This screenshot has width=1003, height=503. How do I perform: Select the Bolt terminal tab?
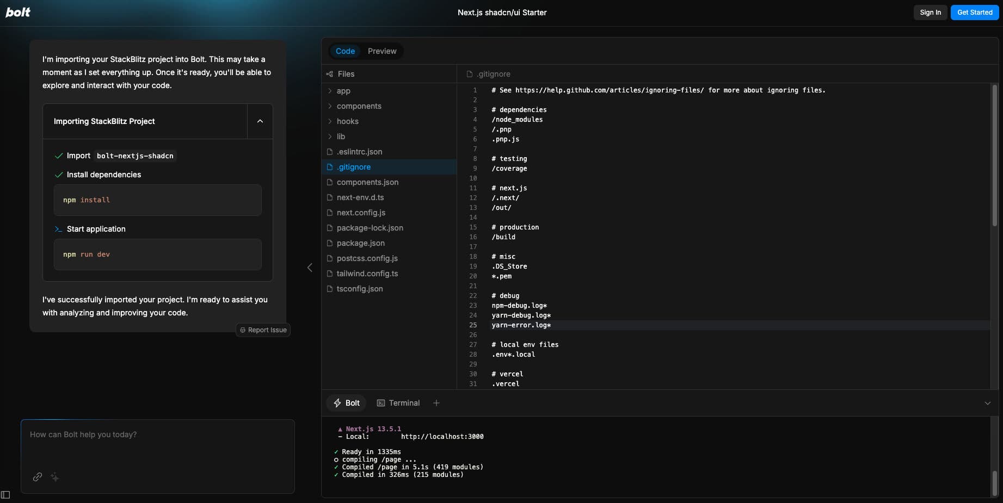(x=347, y=403)
